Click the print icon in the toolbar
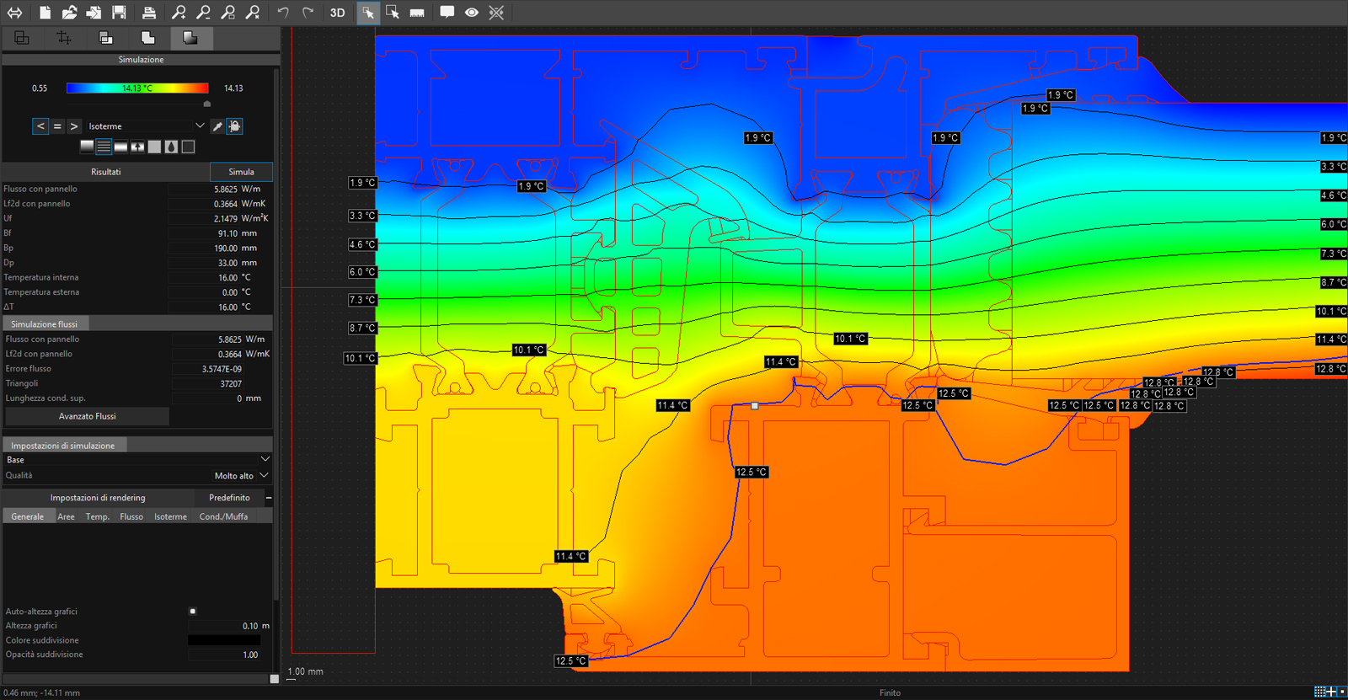 tap(149, 13)
